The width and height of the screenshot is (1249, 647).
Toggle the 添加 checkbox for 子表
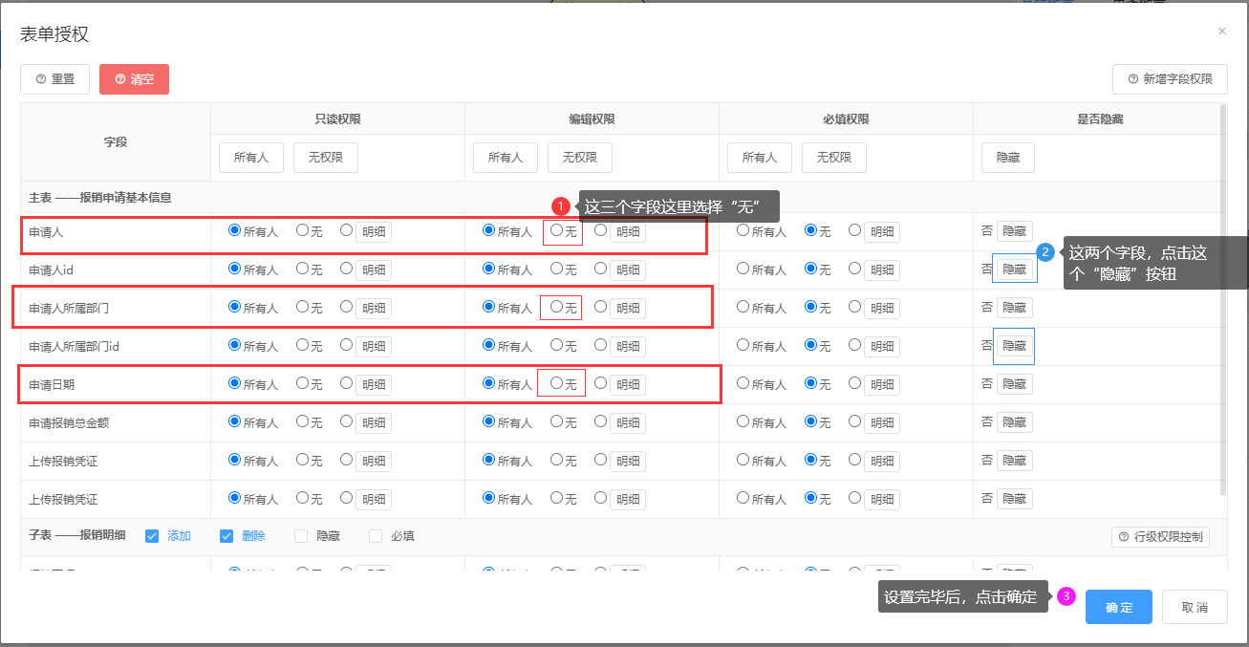pyautogui.click(x=152, y=536)
